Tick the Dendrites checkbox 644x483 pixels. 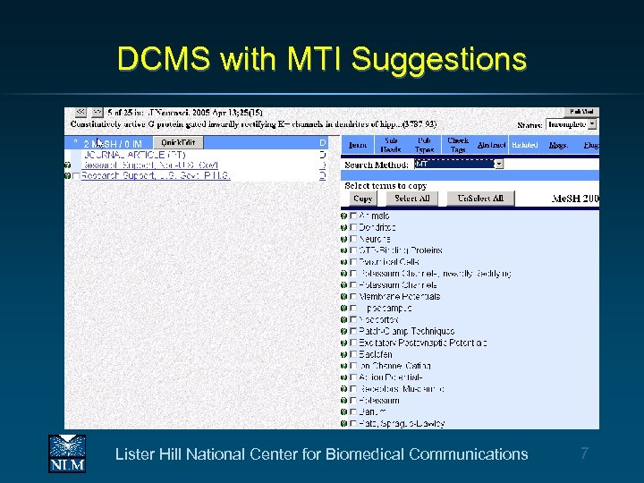pyautogui.click(x=353, y=227)
